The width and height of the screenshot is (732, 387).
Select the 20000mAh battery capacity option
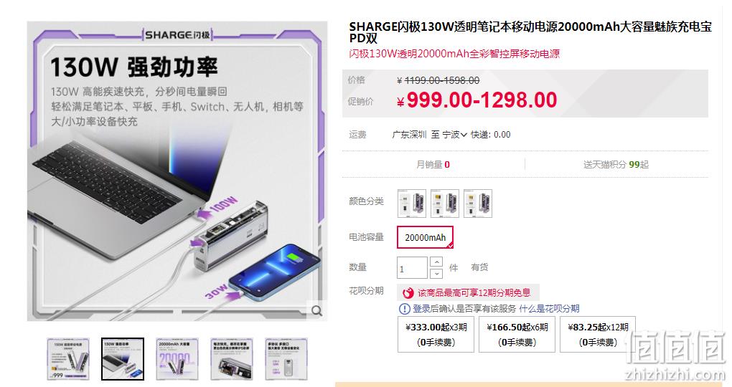(x=425, y=237)
